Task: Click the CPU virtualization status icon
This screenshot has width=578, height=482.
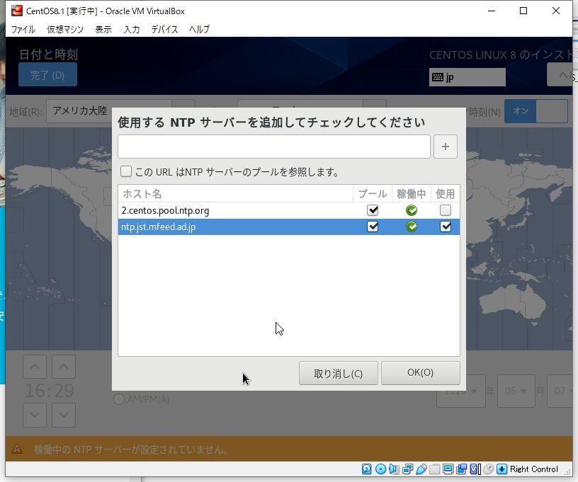Action: (x=475, y=469)
